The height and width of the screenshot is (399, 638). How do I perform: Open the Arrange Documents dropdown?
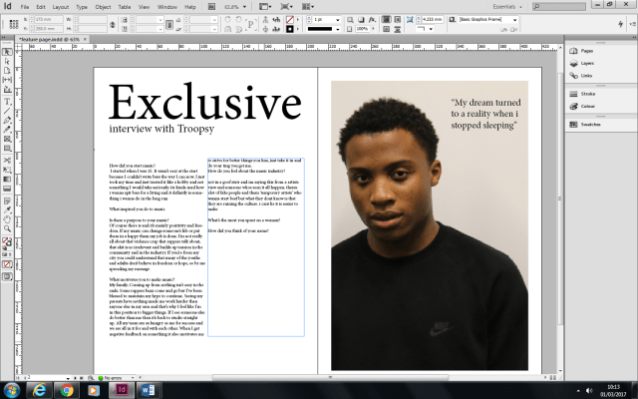pos(308,7)
